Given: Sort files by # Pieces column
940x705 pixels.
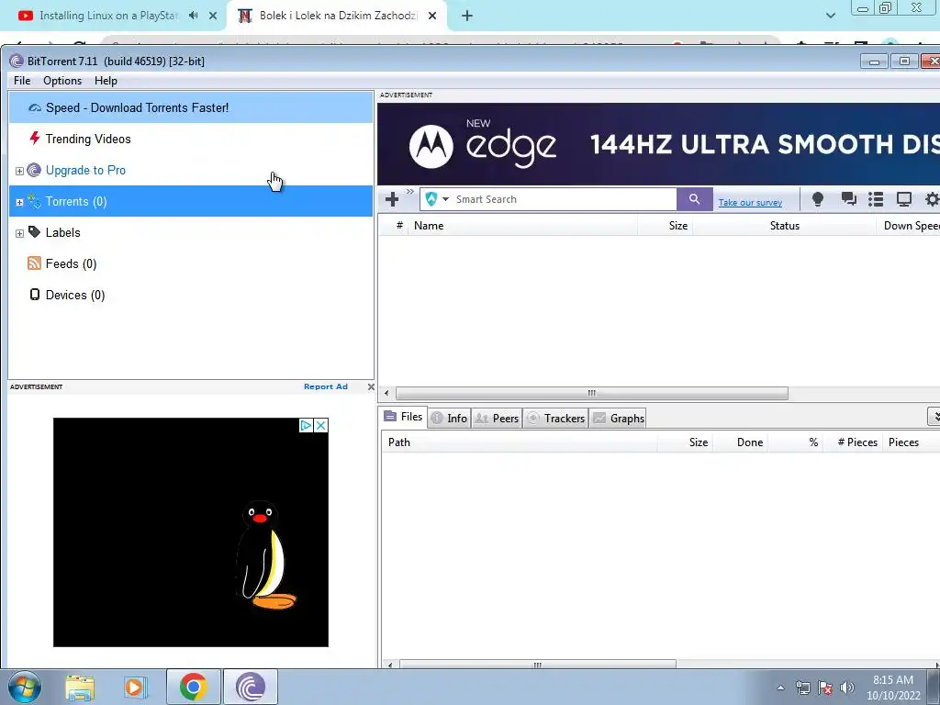Looking at the screenshot, I should [x=853, y=442].
